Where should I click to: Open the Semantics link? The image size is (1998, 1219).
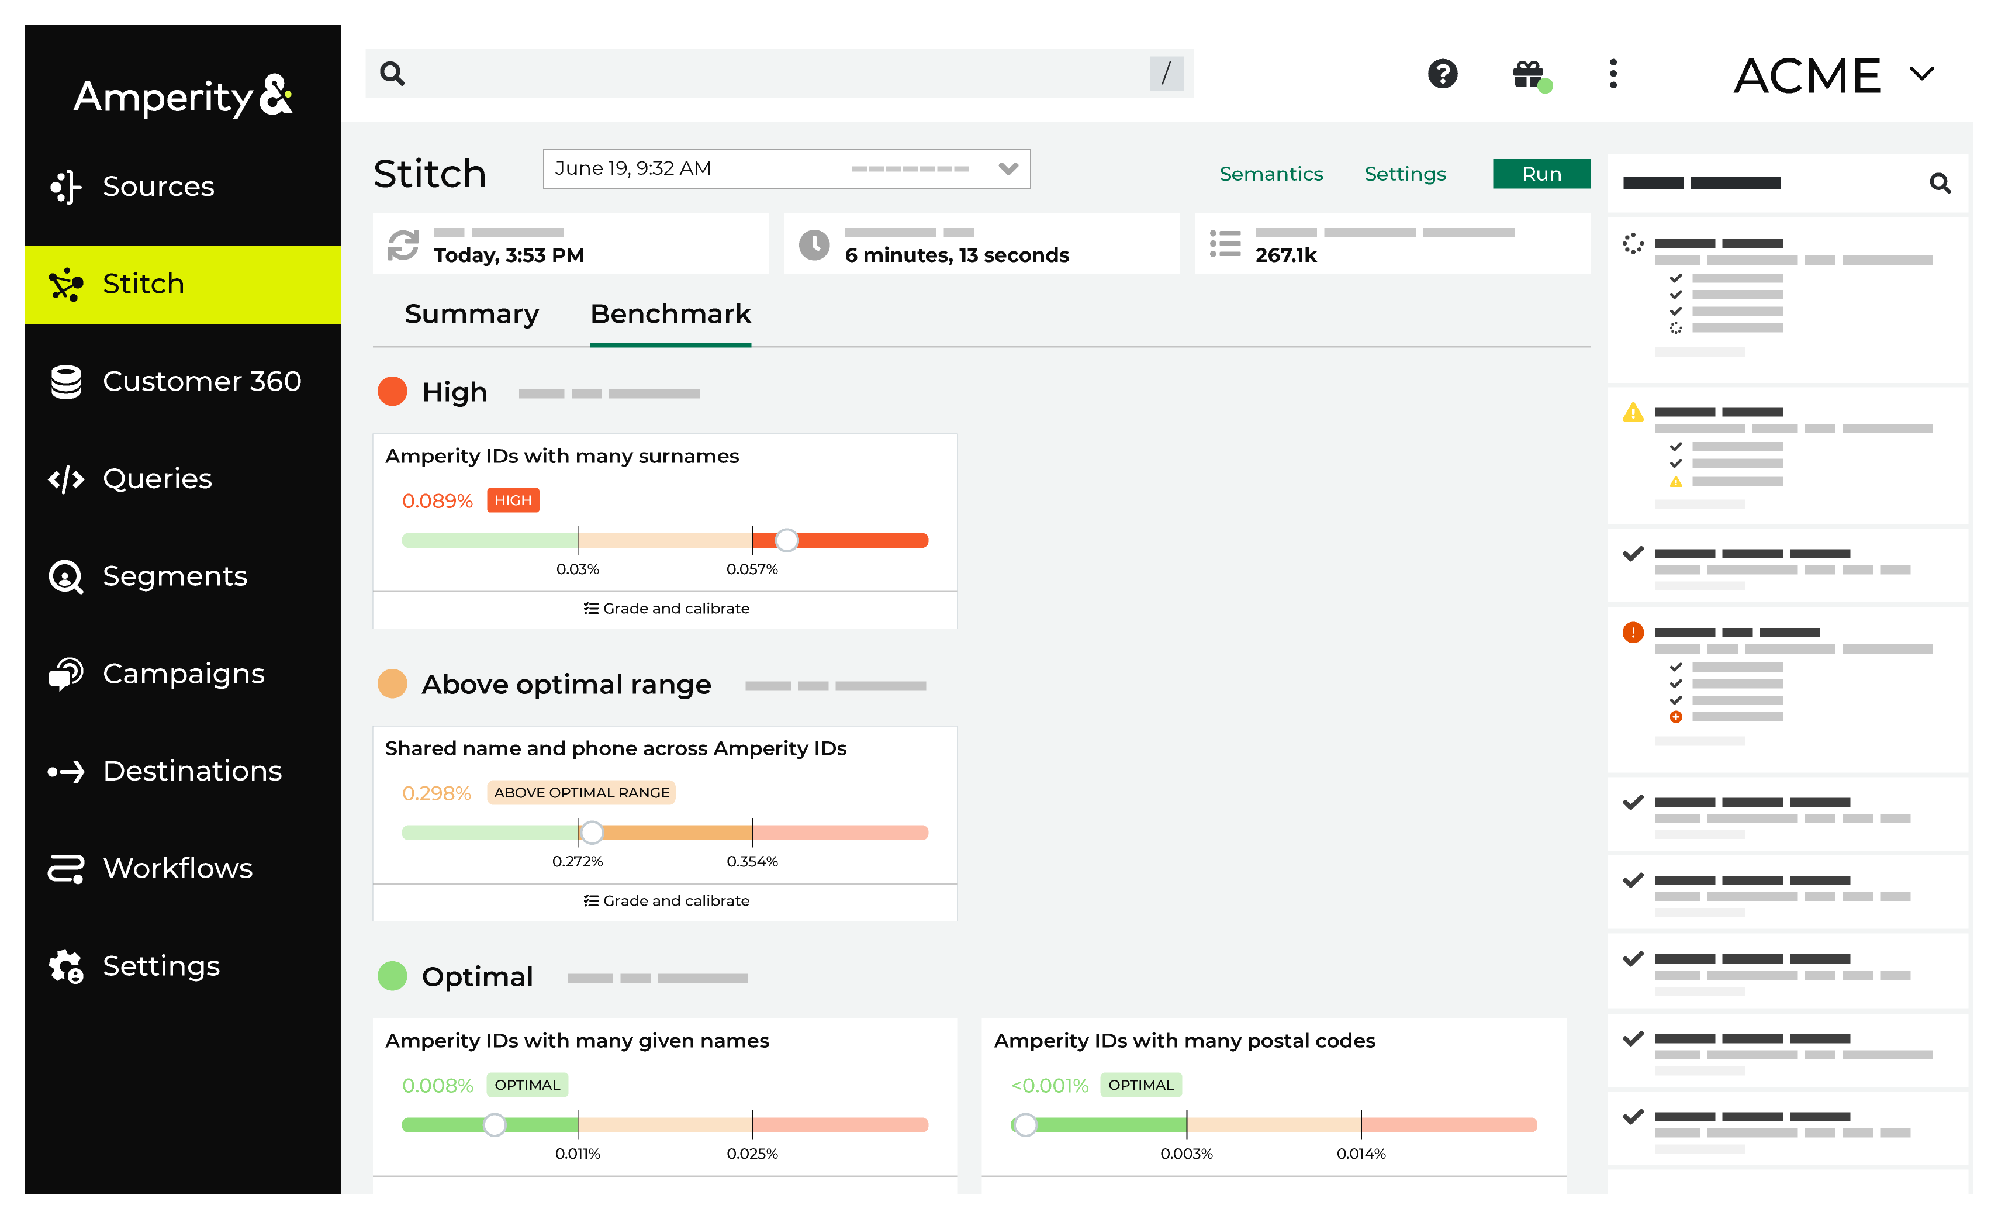click(1271, 174)
